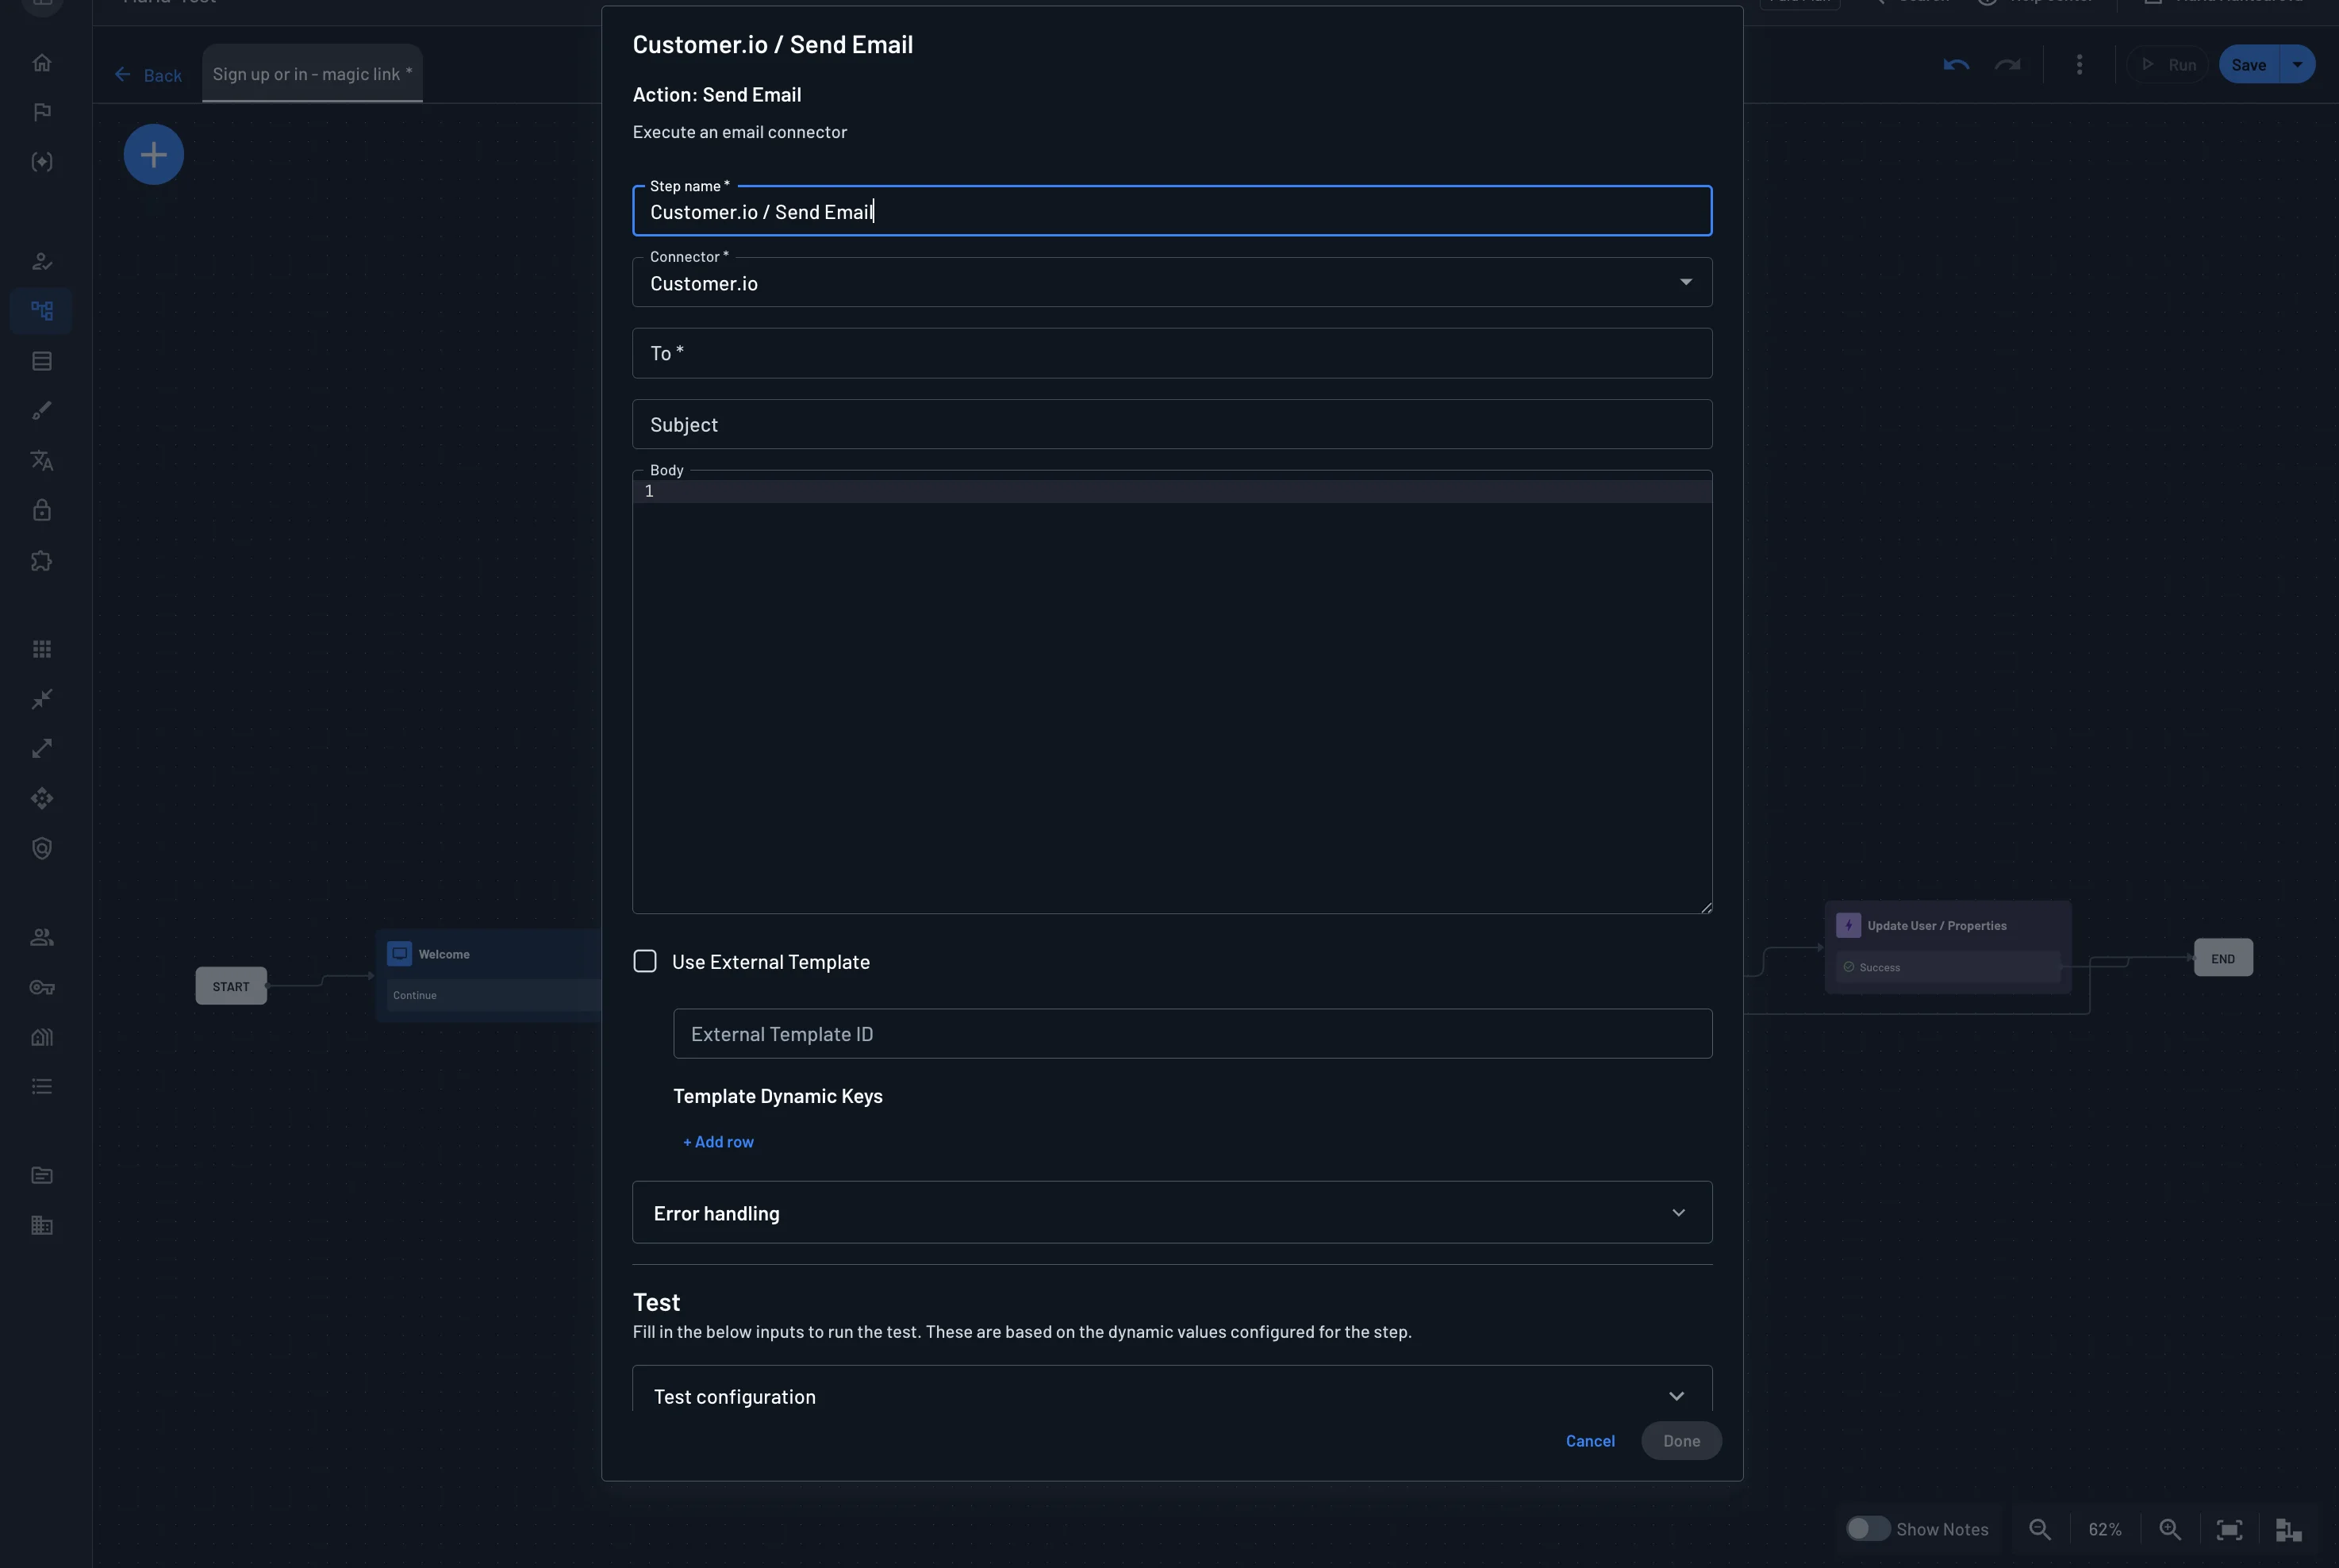This screenshot has width=2339, height=1568.
Task: Open the four-diamonds sidebar icon
Action: [x=42, y=798]
